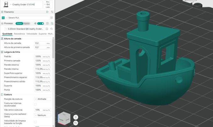Screen dimensions: 213x127
Task: Click the Preenchimento sólido width field
Action: [x=42, y=82]
